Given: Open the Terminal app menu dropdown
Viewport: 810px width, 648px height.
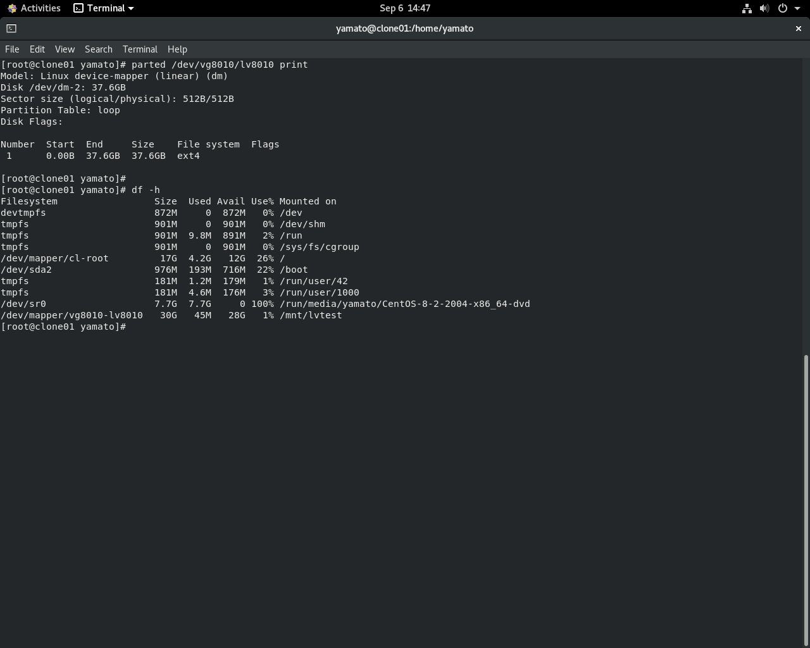Looking at the screenshot, I should [x=104, y=8].
